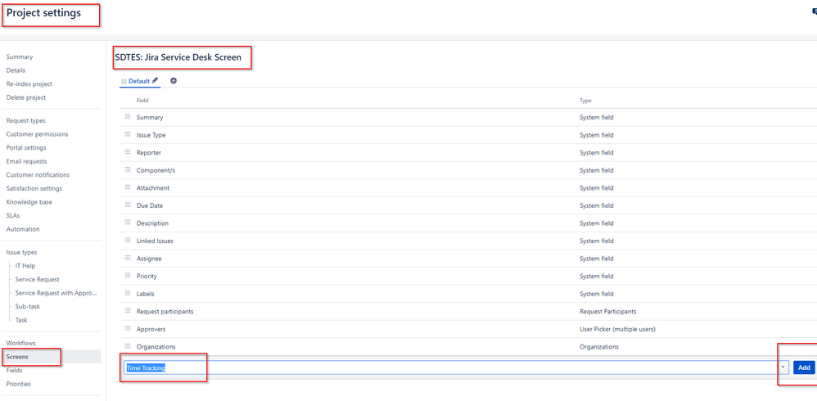Open Details in the sidebar
817x401 pixels.
[16, 70]
